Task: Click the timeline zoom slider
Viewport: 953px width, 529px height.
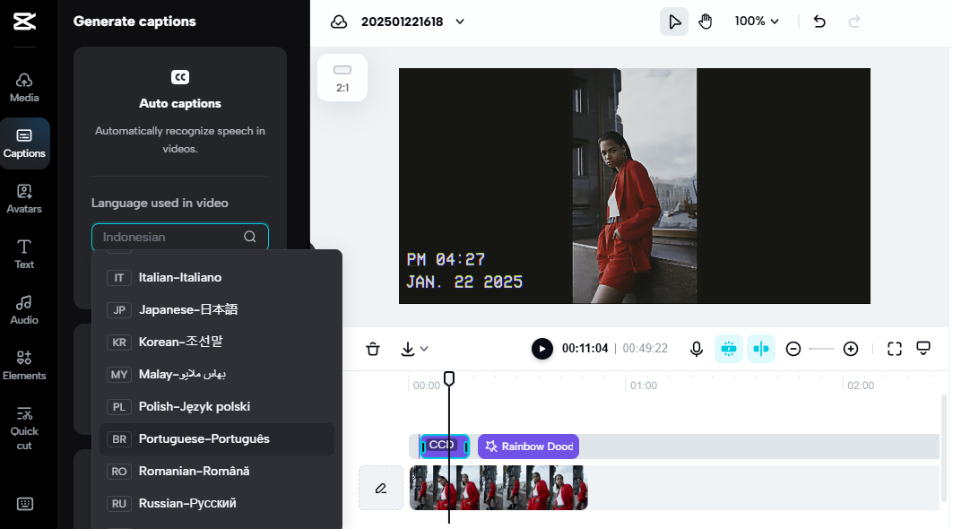Action: [822, 349]
